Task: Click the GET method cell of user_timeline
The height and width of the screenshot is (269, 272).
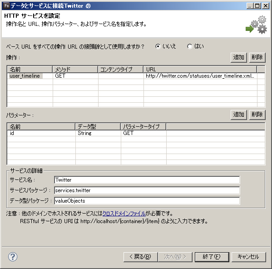Action: pyautogui.click(x=75, y=76)
